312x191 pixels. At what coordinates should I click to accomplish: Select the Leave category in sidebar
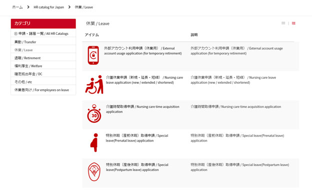point(23,50)
